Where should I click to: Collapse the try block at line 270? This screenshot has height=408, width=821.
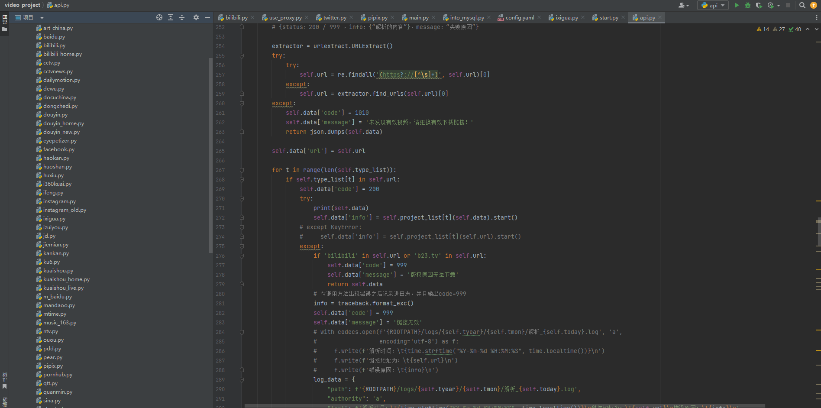(x=242, y=198)
